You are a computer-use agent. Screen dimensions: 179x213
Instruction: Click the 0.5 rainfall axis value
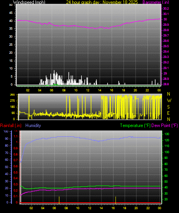(x=16, y=173)
